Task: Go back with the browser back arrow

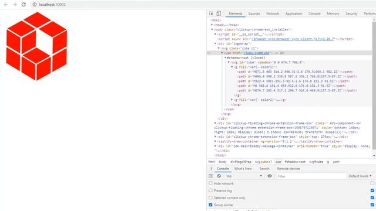Action: click(x=6, y=5)
